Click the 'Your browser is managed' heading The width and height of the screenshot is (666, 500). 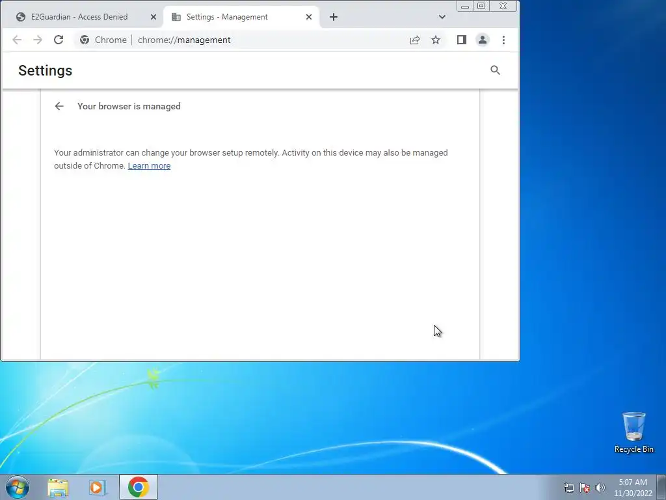tap(129, 106)
